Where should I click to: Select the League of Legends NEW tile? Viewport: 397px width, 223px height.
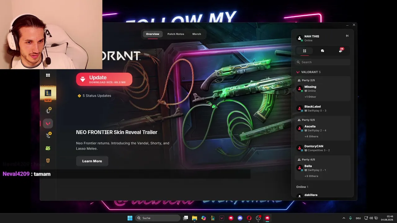point(48,94)
